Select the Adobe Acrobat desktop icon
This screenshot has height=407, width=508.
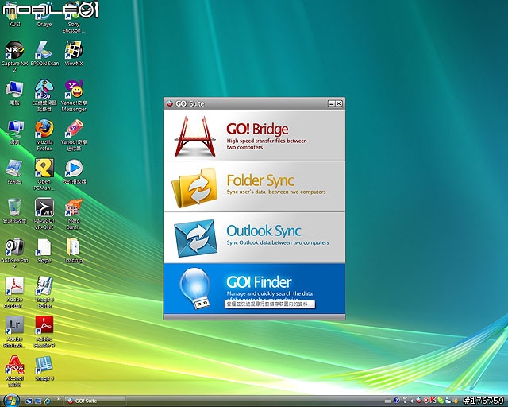pyautogui.click(x=14, y=292)
